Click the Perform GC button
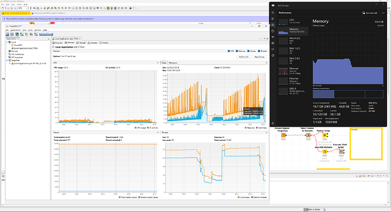This screenshot has width=391, height=212. click(x=244, y=57)
